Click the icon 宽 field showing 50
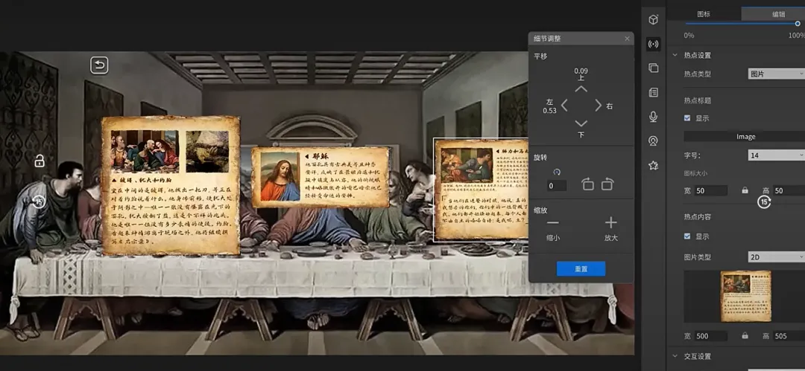This screenshot has width=805, height=371. coord(710,190)
